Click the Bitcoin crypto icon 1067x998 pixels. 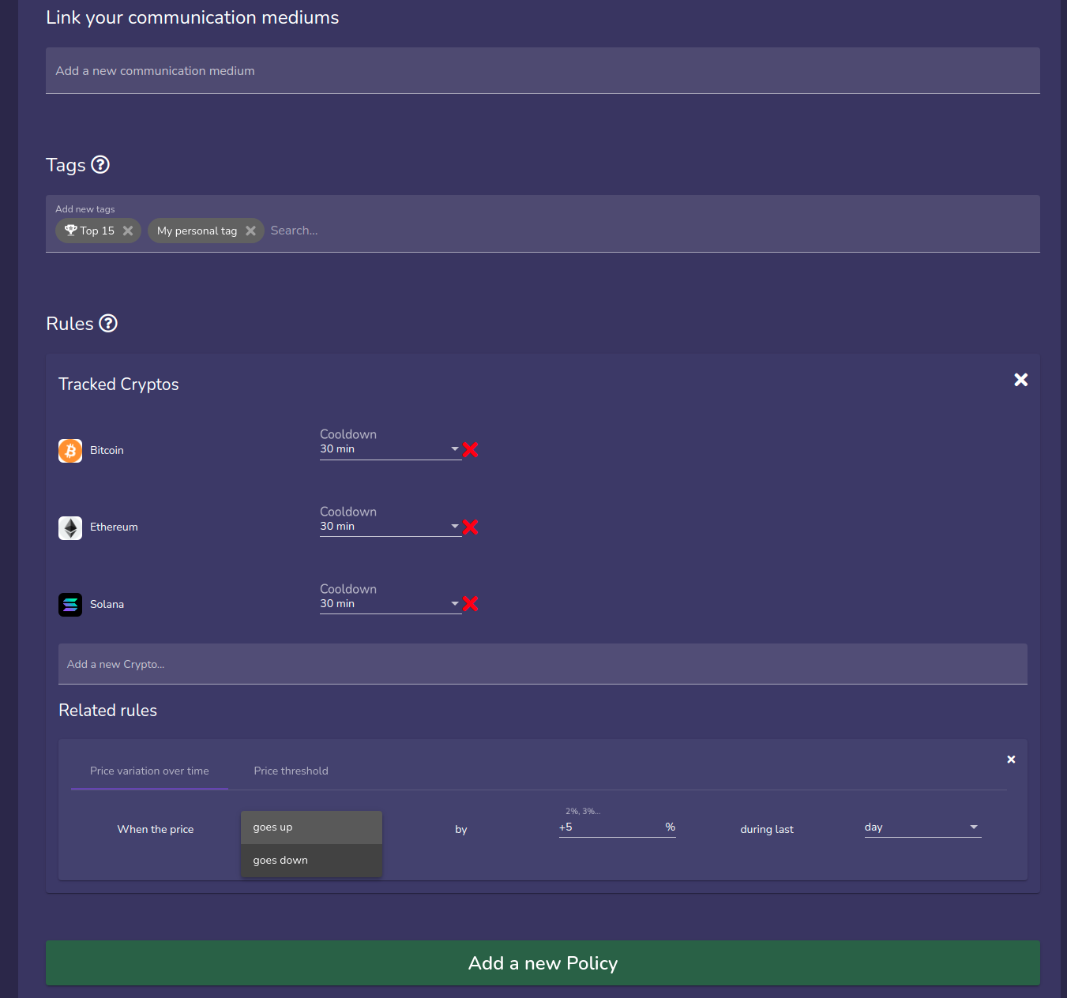point(70,450)
